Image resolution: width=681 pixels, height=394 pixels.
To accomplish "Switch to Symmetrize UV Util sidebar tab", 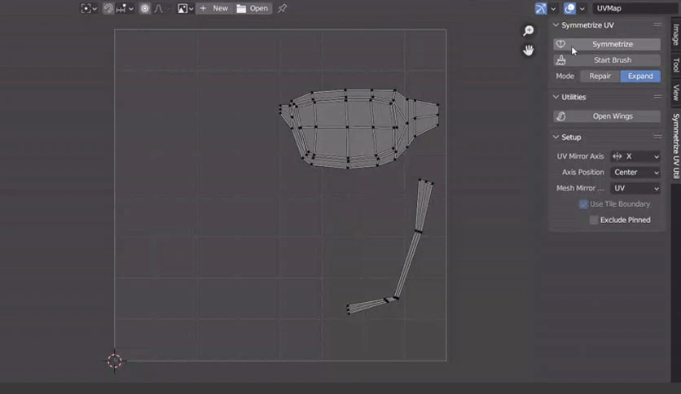I will click(x=676, y=146).
